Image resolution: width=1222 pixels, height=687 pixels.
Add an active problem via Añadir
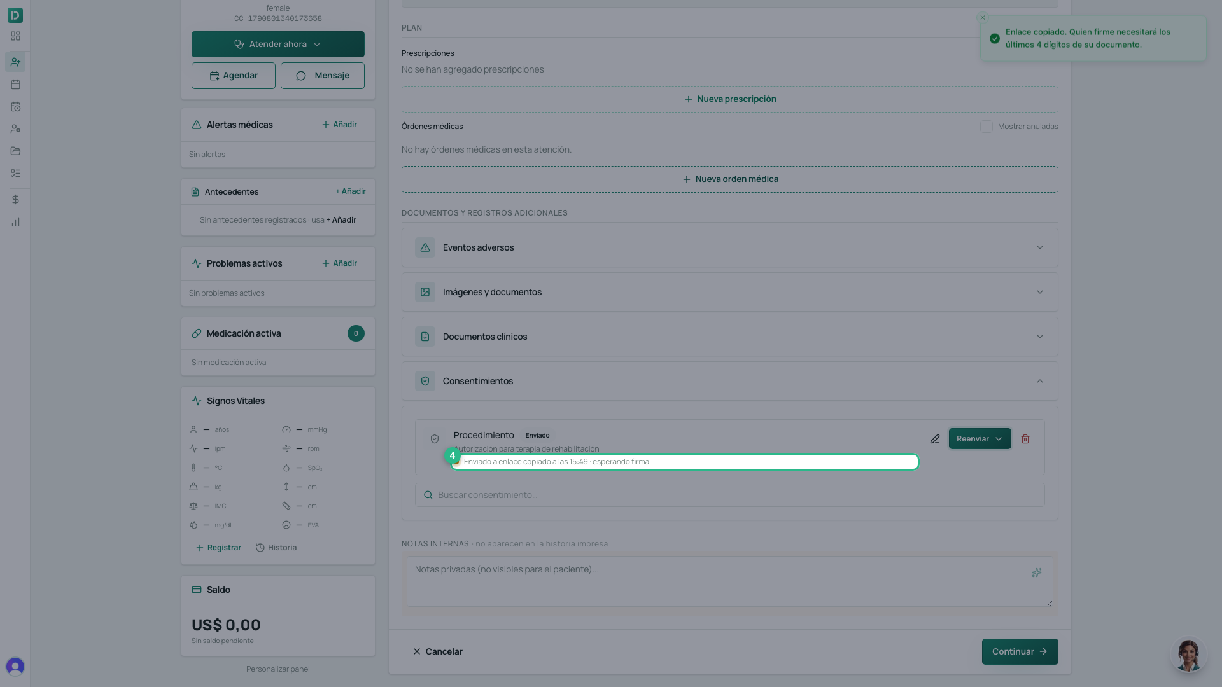click(339, 263)
